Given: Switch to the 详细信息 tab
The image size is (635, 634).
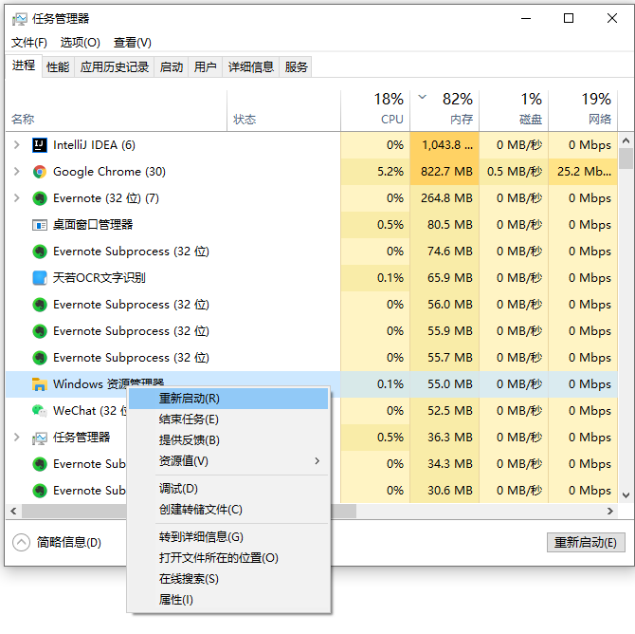Looking at the screenshot, I should coord(250,67).
